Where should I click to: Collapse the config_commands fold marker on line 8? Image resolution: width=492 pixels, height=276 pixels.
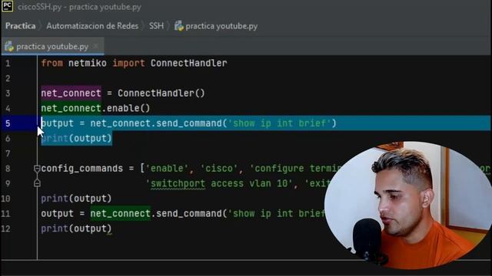37,169
